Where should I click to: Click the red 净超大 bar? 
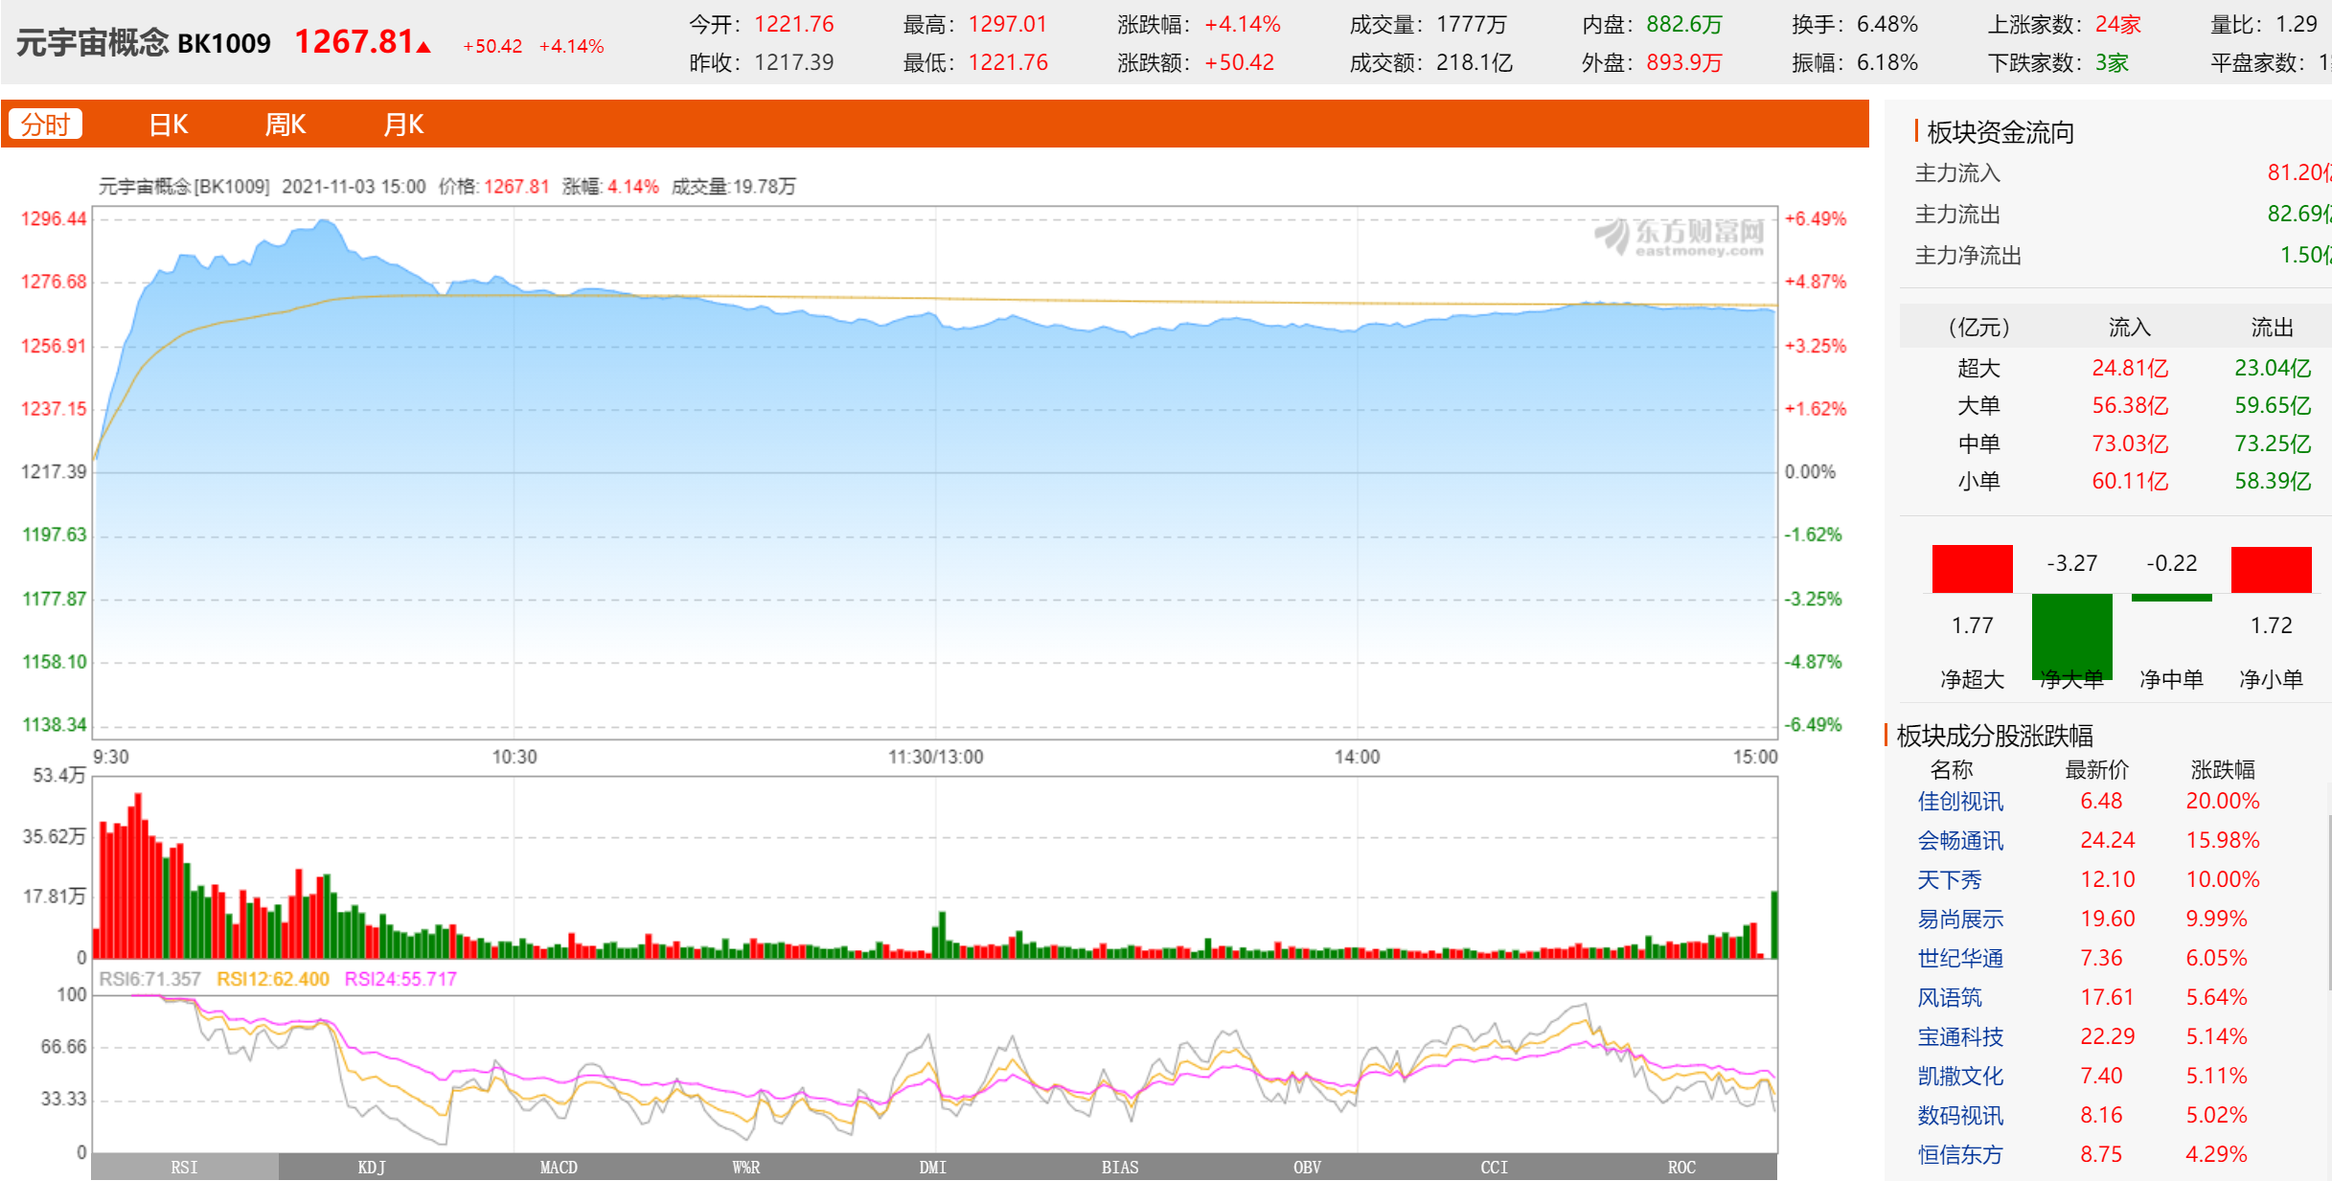click(1972, 569)
